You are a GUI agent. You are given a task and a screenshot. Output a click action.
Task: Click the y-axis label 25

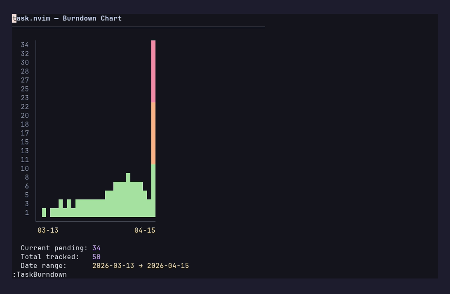click(x=25, y=89)
